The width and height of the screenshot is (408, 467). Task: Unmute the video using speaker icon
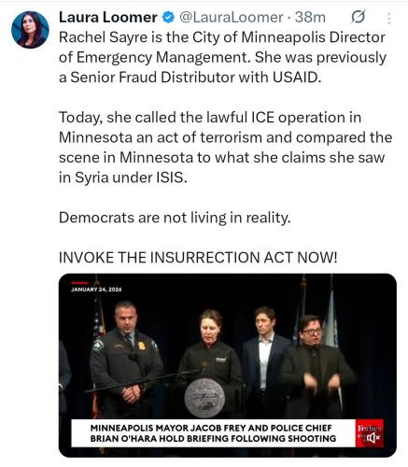pyautogui.click(x=373, y=438)
